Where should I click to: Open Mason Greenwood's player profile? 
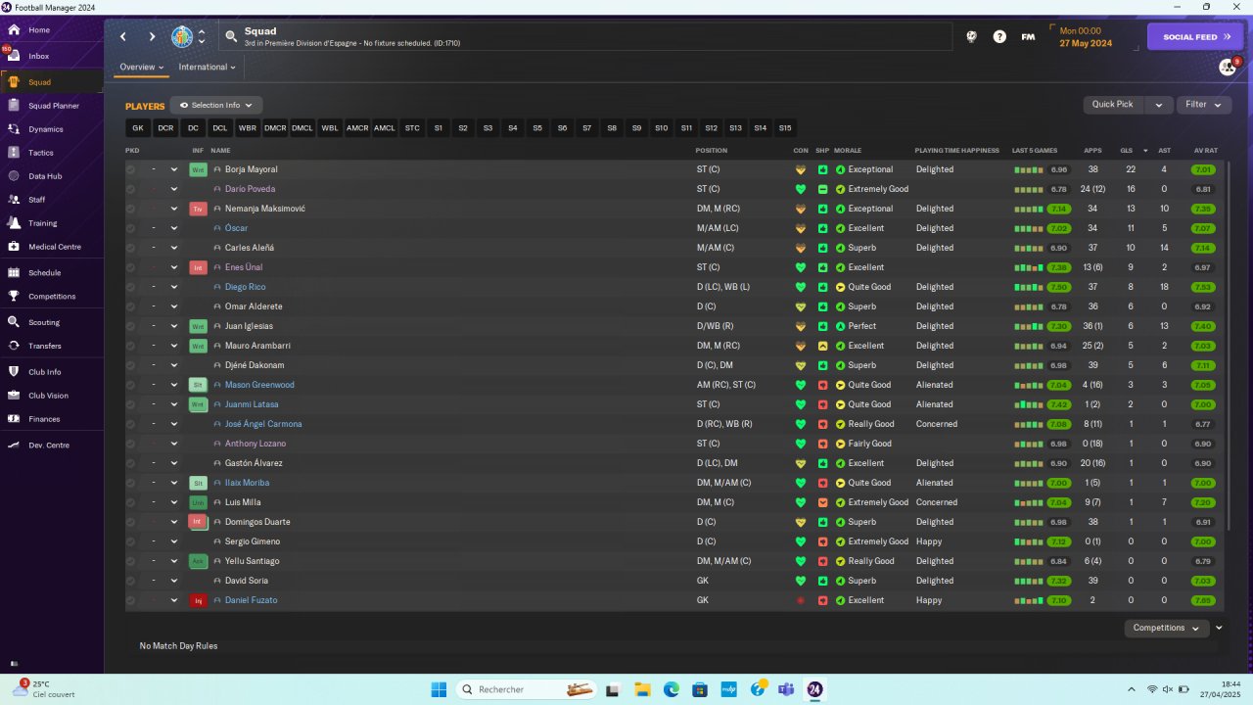coord(259,385)
